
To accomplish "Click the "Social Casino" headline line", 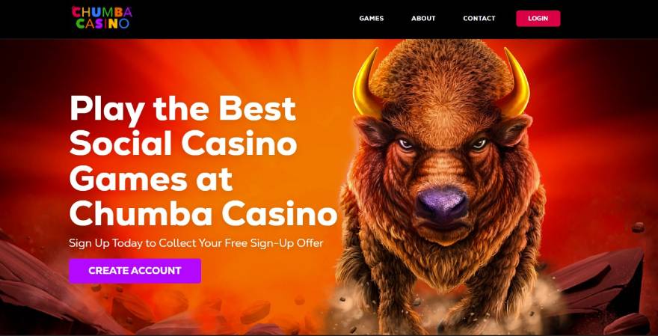I will 183,143.
